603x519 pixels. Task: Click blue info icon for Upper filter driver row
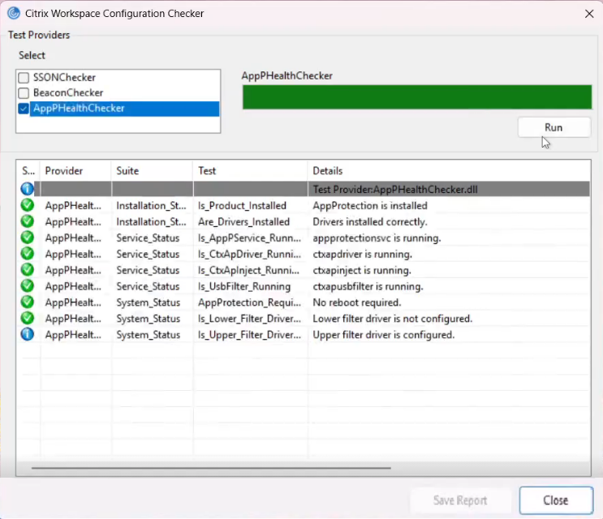point(28,334)
